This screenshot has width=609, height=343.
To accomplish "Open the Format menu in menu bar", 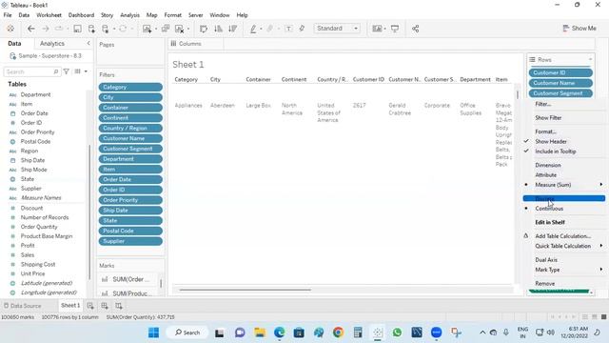I will tap(173, 15).
